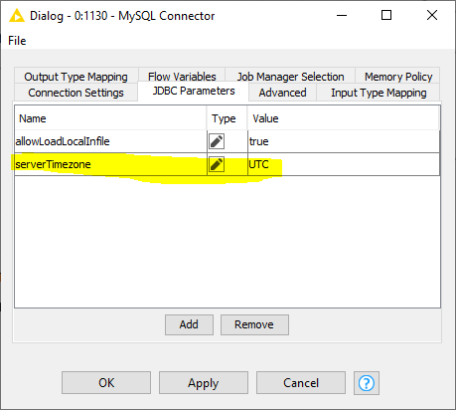Screen dimensions: 456x410
Task: Open the File menu
Action: tap(17, 41)
